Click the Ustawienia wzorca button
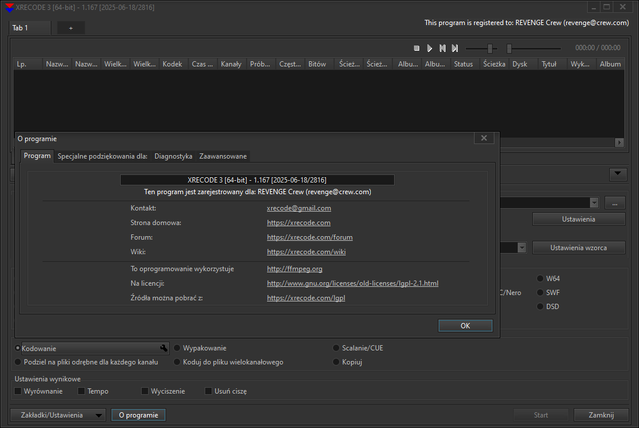Viewport: 639px width, 428px height. 578,247
